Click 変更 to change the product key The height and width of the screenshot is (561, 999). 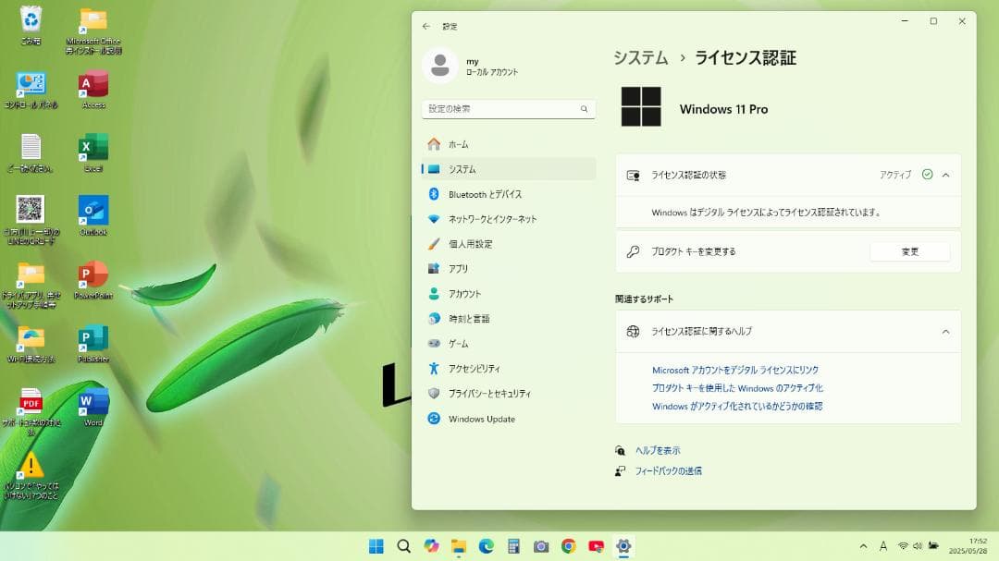(x=910, y=251)
